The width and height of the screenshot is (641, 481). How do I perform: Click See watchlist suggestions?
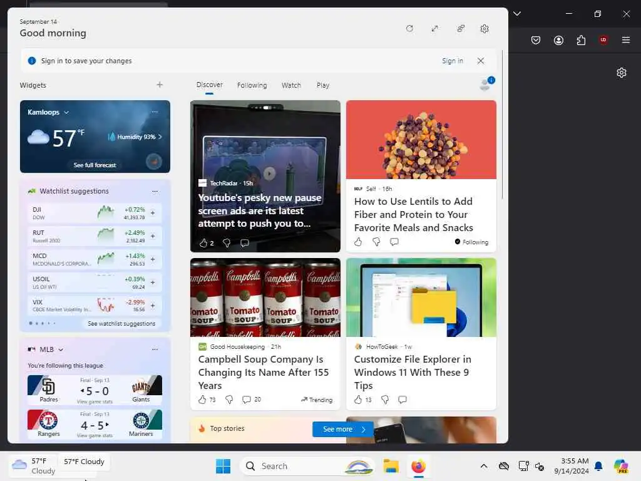(121, 324)
